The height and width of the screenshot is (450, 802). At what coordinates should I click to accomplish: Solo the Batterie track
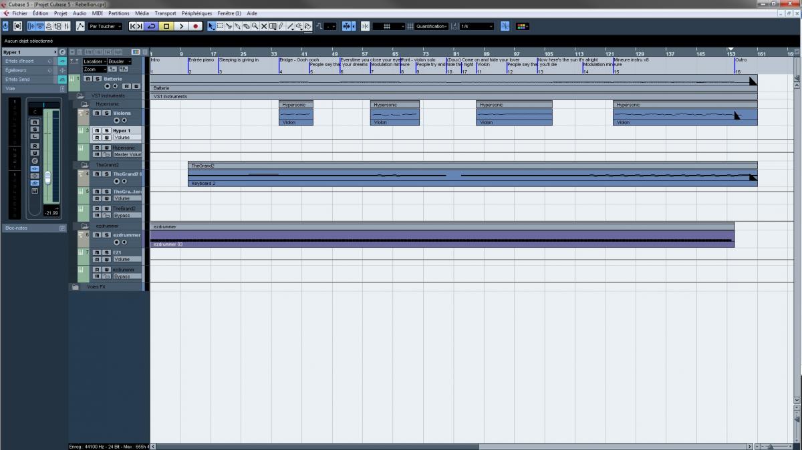point(98,79)
